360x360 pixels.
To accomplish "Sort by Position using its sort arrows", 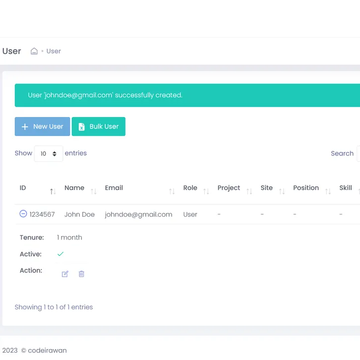I will coord(328,191).
